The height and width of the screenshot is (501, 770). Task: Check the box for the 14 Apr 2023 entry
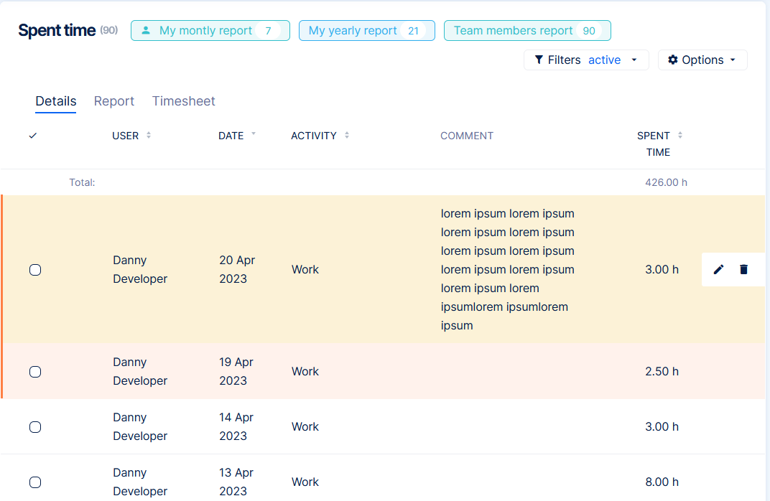35,427
